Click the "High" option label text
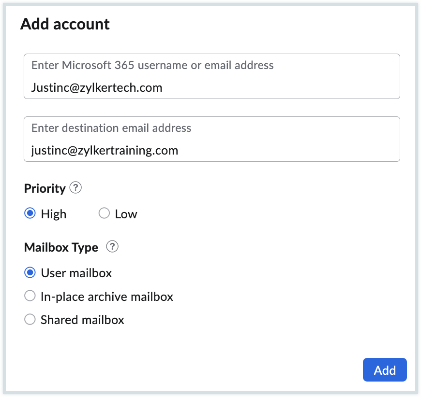421x397 pixels. [x=54, y=214]
